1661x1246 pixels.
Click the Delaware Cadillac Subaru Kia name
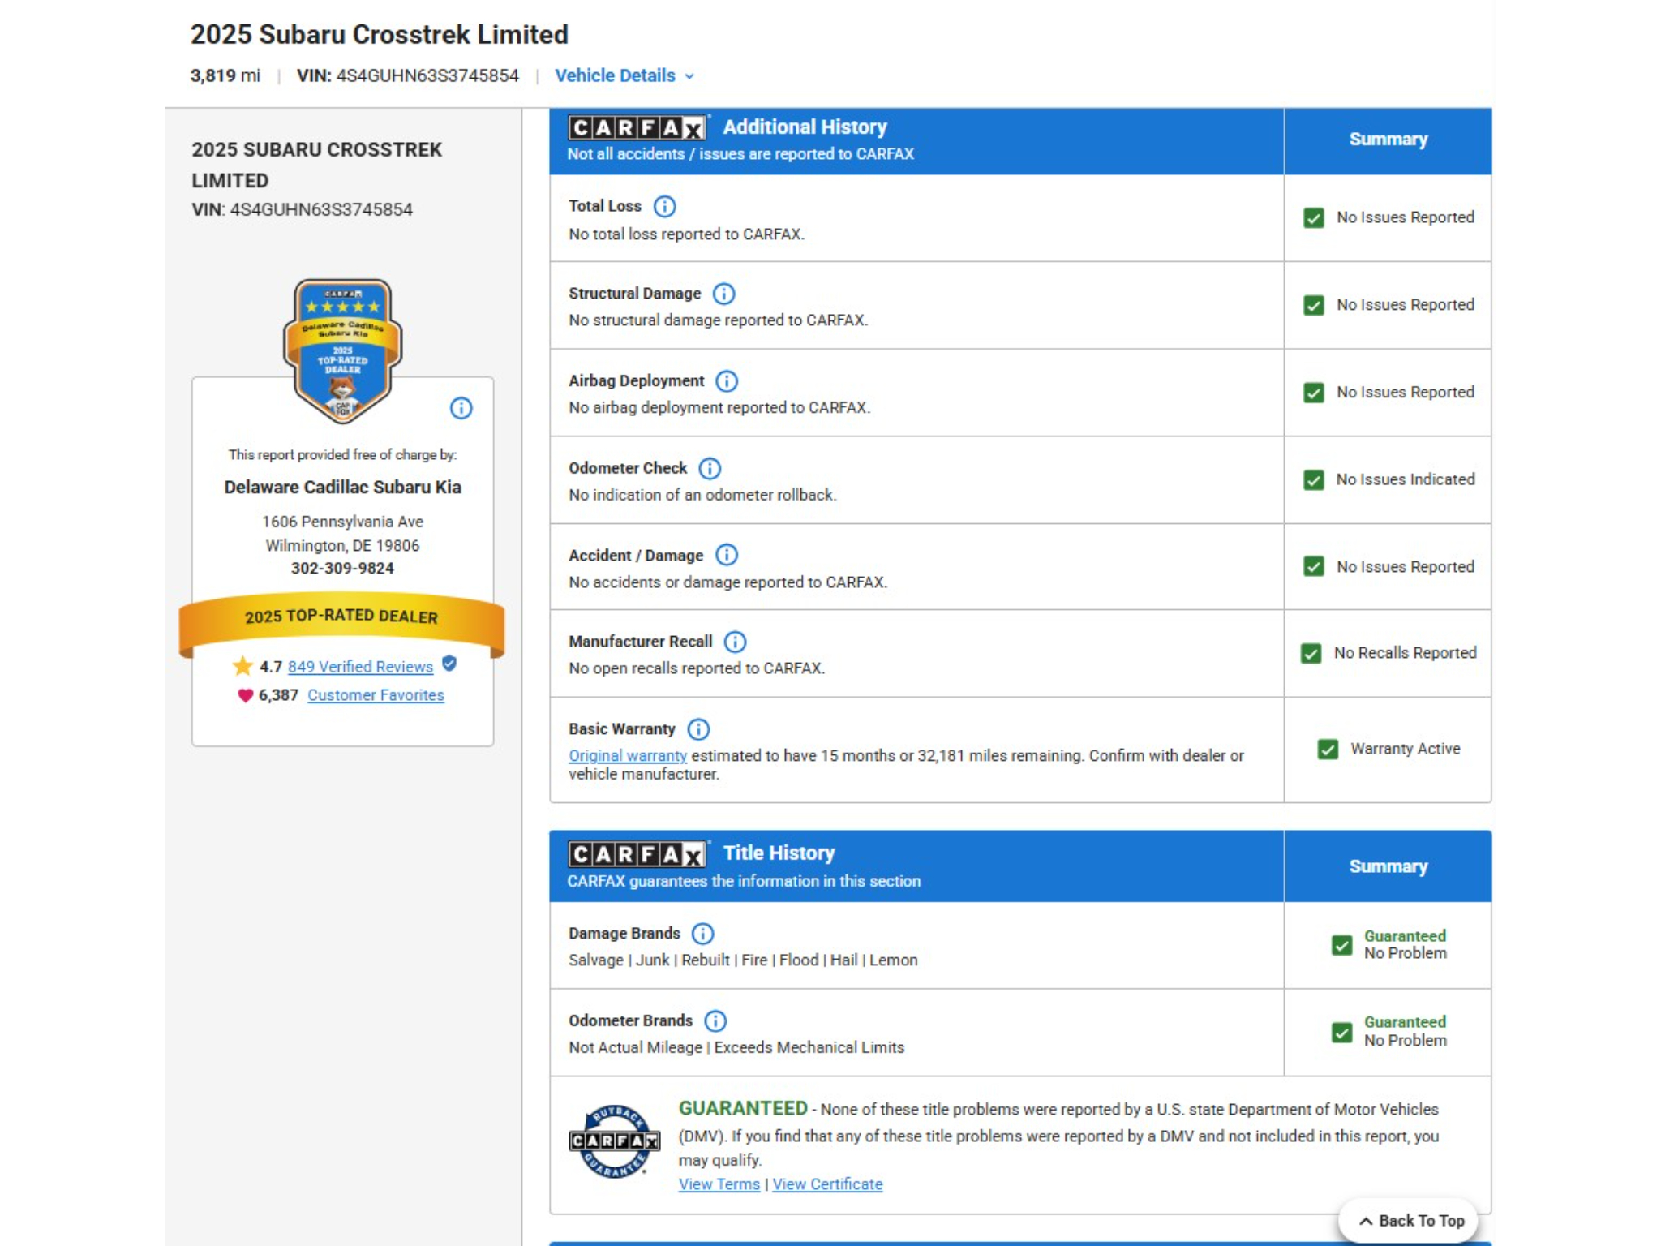tap(342, 488)
